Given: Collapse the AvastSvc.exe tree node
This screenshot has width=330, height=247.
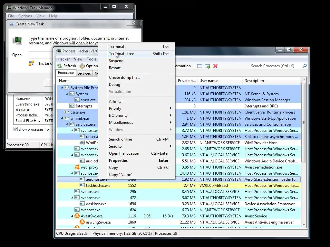Looking at the screenshot, I should 72,216.
